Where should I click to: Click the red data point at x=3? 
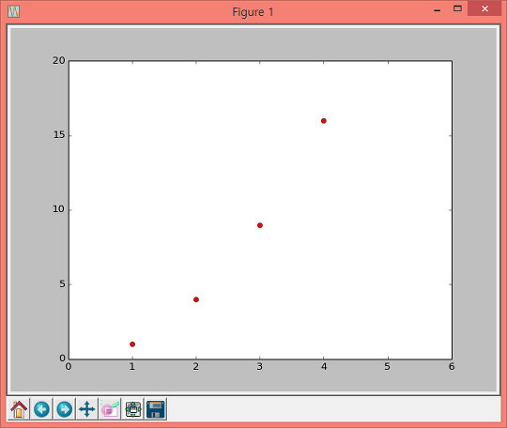[260, 225]
